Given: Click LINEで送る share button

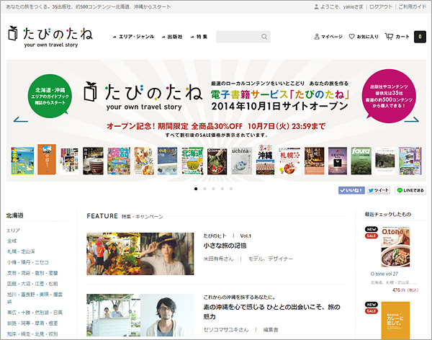Looking at the screenshot, I should pos(410,190).
